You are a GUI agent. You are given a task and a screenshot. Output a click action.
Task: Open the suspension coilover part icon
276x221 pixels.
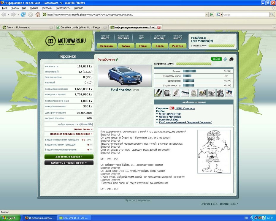point(158,93)
